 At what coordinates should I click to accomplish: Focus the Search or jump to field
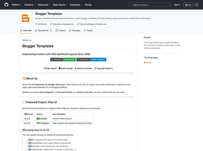[x=150, y=5]
